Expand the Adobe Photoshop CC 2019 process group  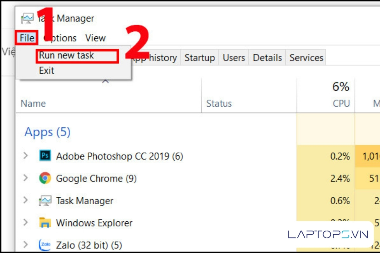click(26, 156)
